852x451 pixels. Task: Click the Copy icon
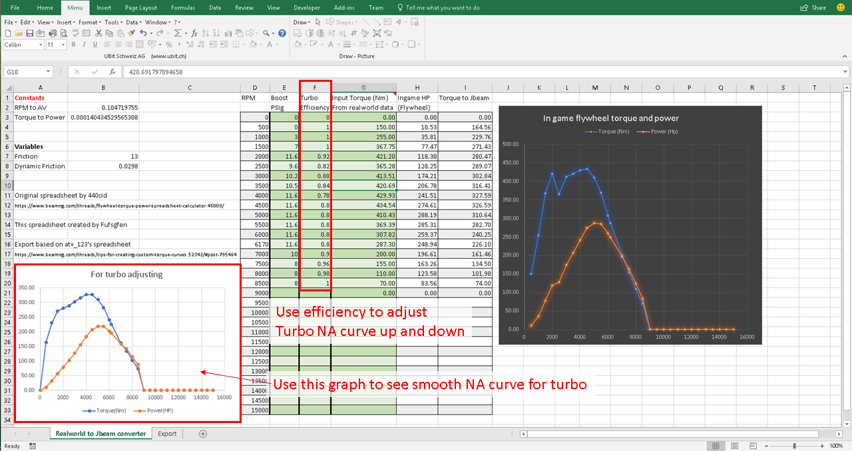point(109,33)
